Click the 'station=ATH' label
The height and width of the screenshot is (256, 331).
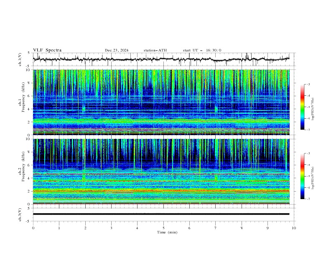pyautogui.click(x=155, y=50)
